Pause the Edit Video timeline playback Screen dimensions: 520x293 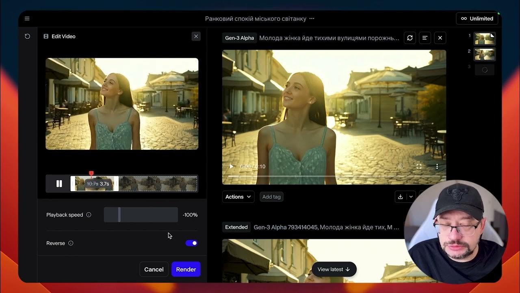(x=59, y=184)
